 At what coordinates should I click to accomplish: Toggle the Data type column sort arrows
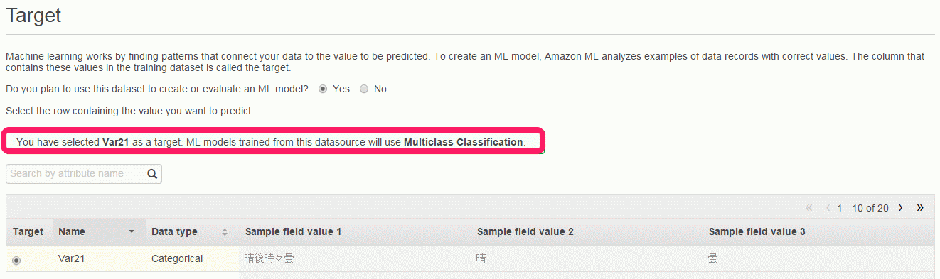pos(225,232)
